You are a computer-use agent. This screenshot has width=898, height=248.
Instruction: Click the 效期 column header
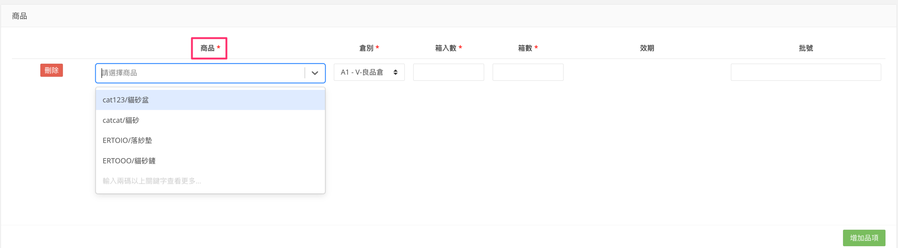pos(646,48)
